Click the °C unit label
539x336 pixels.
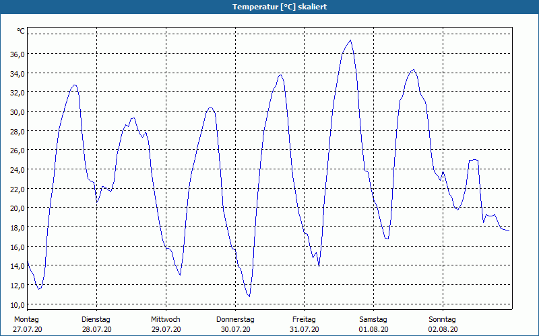coord(21,31)
